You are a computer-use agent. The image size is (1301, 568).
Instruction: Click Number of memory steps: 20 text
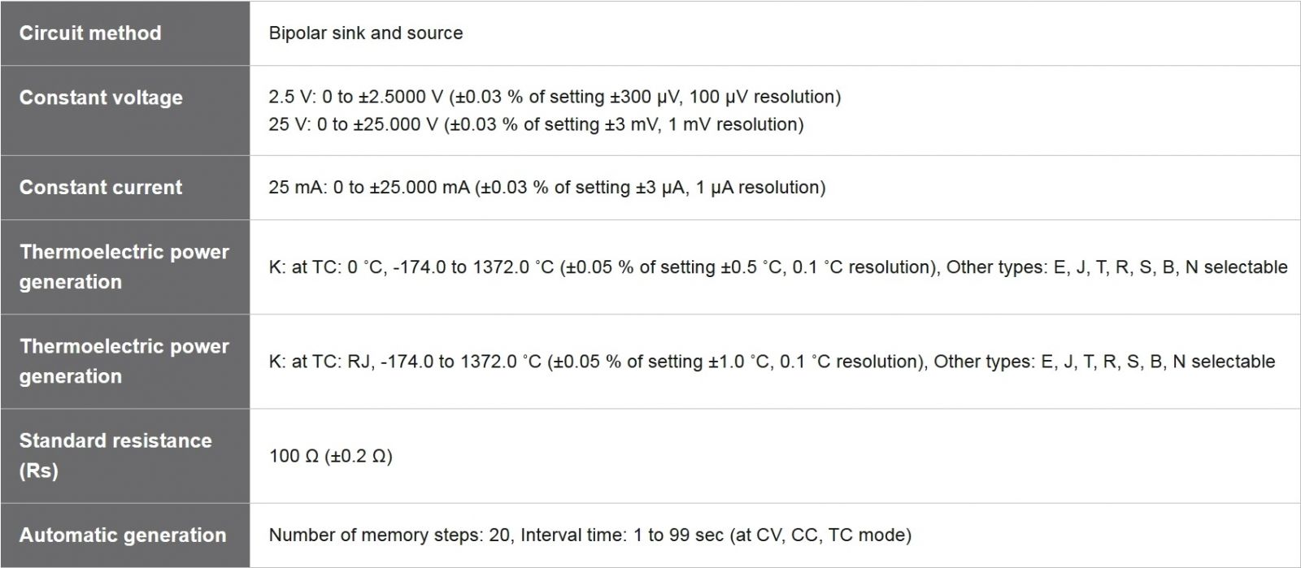(x=389, y=535)
